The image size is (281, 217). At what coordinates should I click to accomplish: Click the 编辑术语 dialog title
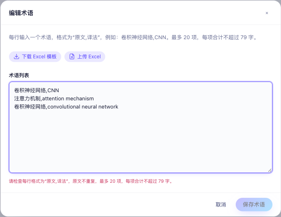pos(21,13)
